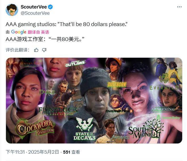Click the Star Wars Outlaws logo
This screenshot has height=161, width=187.
click(x=75, y=63)
